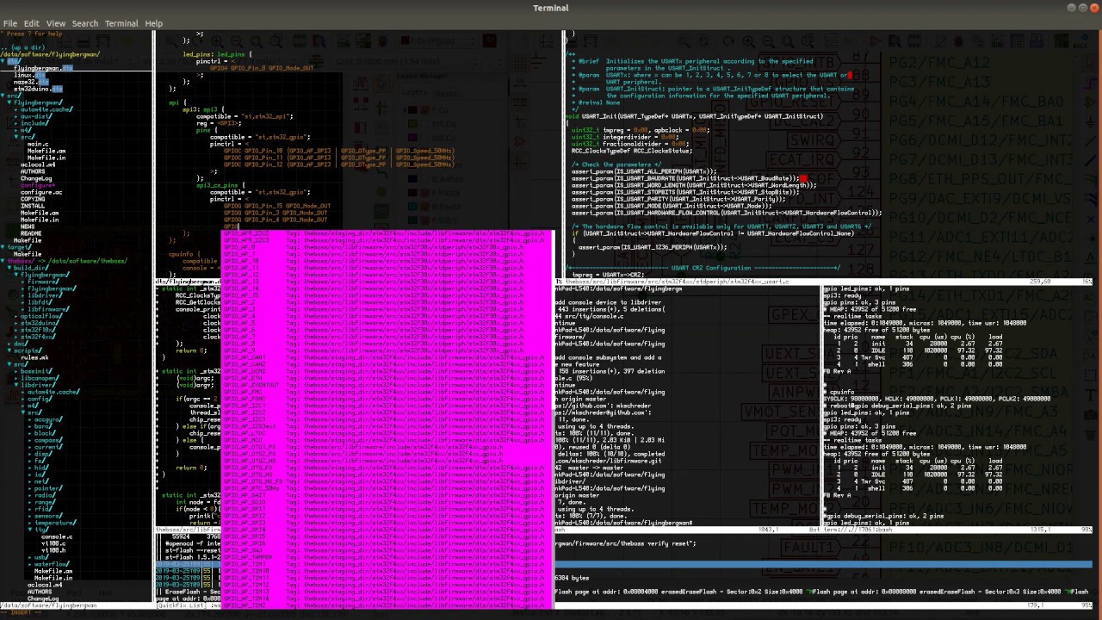1102x620 pixels.
Task: Collapse the tty folder
Action: click(x=38, y=530)
